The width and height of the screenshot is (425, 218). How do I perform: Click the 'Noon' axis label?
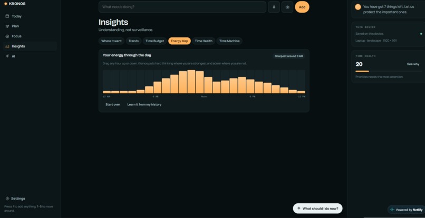(204, 97)
